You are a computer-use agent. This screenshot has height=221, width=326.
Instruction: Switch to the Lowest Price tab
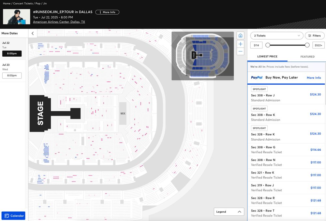[x=267, y=56]
